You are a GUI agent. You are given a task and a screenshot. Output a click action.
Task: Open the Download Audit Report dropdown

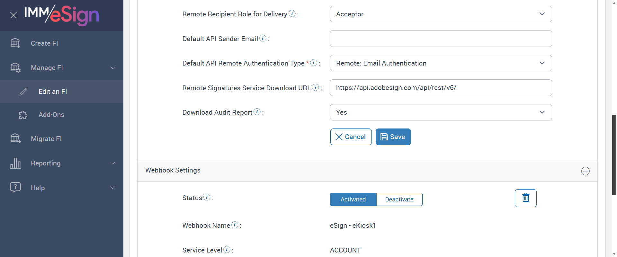pyautogui.click(x=441, y=112)
